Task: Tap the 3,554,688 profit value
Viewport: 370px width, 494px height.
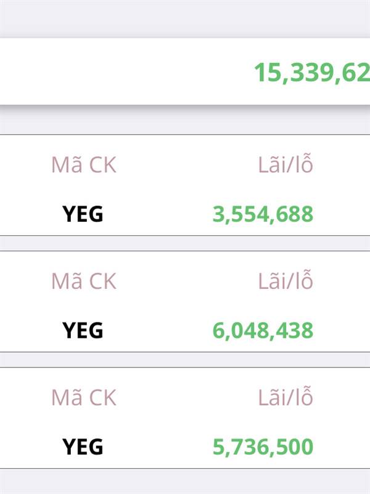Action: [x=263, y=214]
